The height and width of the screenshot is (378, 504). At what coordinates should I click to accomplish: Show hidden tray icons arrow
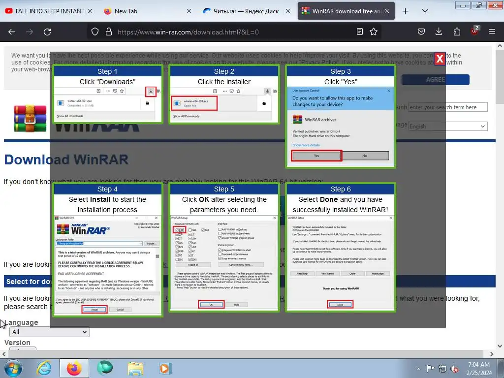point(418,369)
